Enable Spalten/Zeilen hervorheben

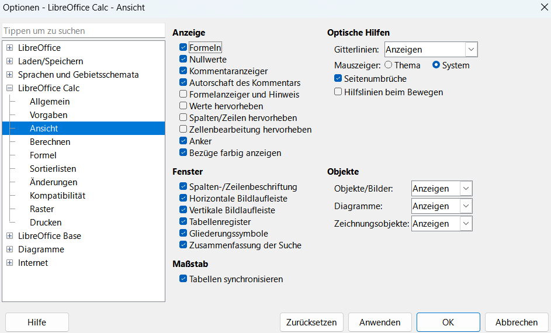click(x=183, y=117)
